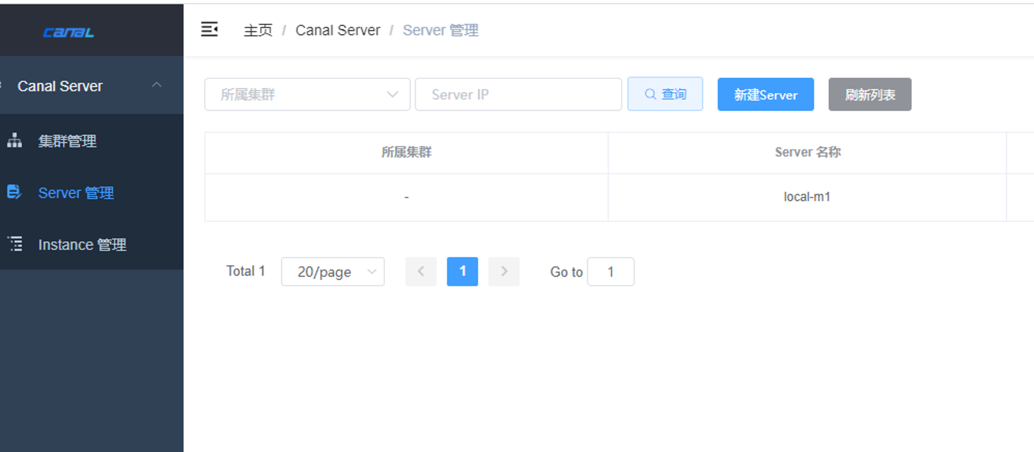The height and width of the screenshot is (452, 1034).
Task: Focus the Server IP input field
Action: pyautogui.click(x=518, y=95)
